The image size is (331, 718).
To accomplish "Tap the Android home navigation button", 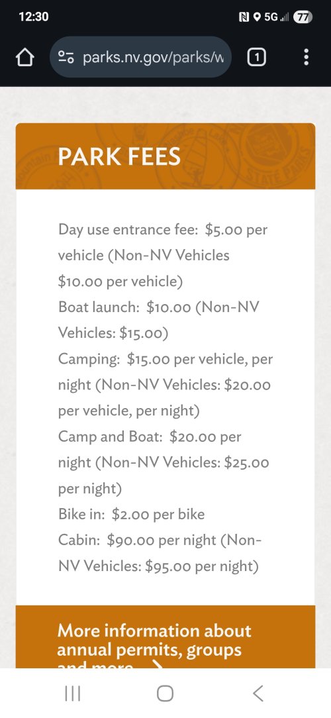I will [165, 693].
